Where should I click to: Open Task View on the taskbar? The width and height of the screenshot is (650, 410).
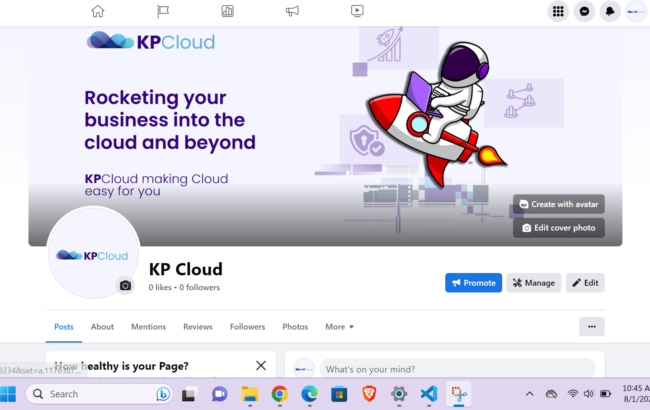tap(190, 394)
